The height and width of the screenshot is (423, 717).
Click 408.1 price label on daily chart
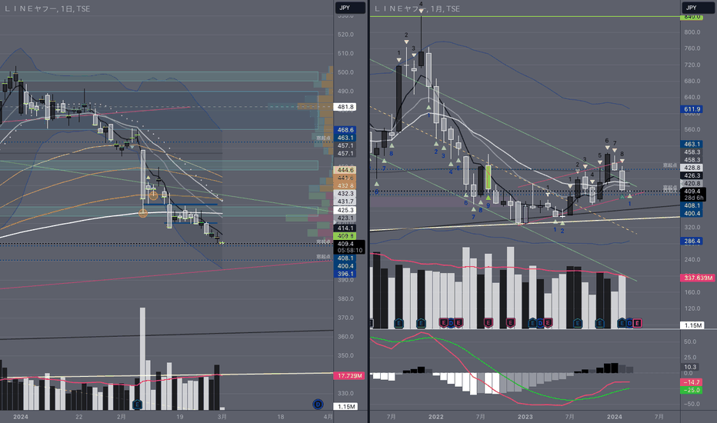[x=345, y=258]
